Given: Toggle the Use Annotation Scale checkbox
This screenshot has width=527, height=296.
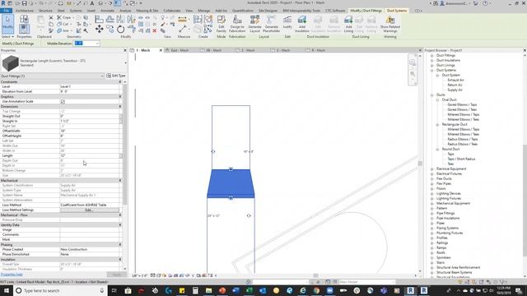Looking at the screenshot, I should coord(63,101).
